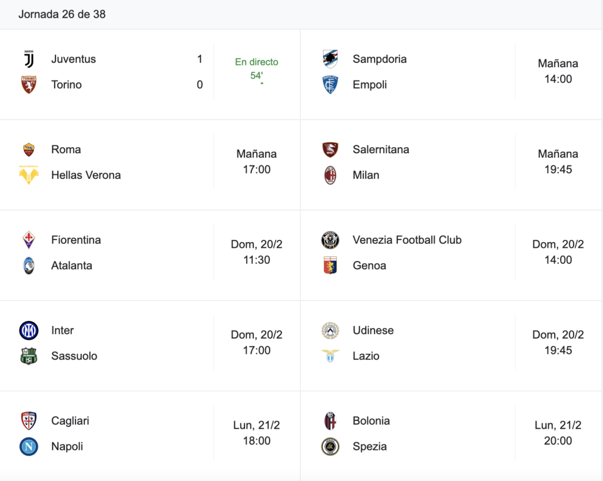Click the Torino club crest
The width and height of the screenshot is (603, 481).
click(x=29, y=85)
